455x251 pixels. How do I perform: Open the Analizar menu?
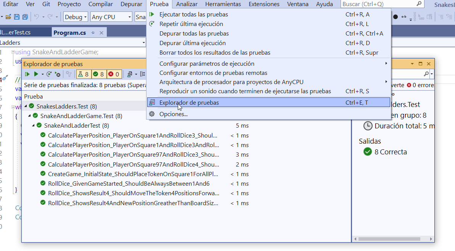point(187,4)
